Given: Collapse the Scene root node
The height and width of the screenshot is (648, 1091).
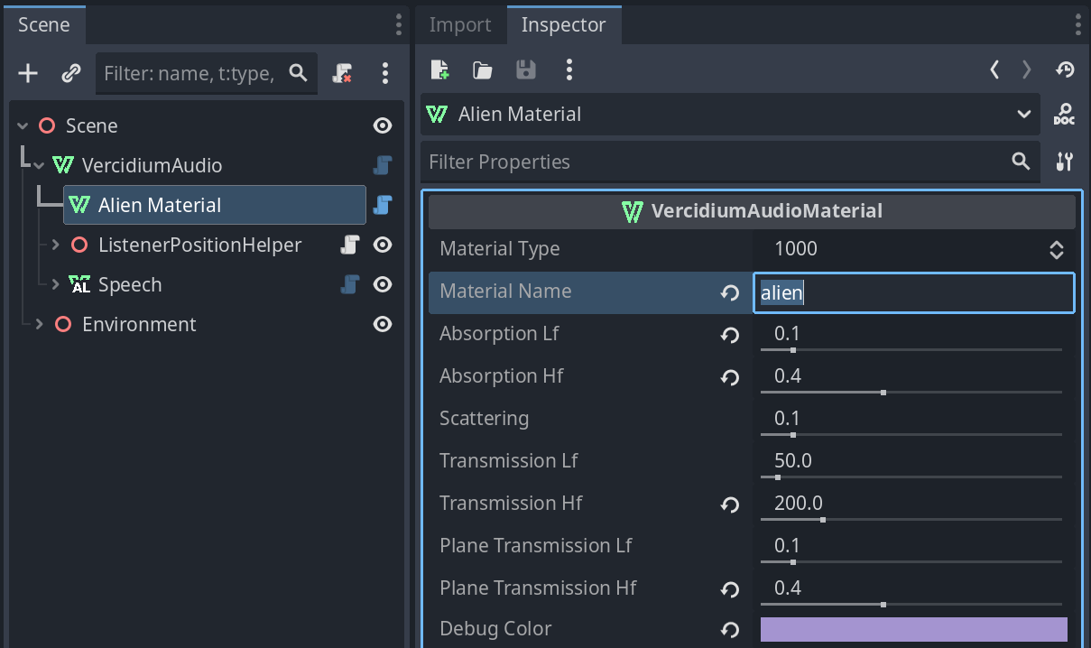Looking at the screenshot, I should (23, 125).
